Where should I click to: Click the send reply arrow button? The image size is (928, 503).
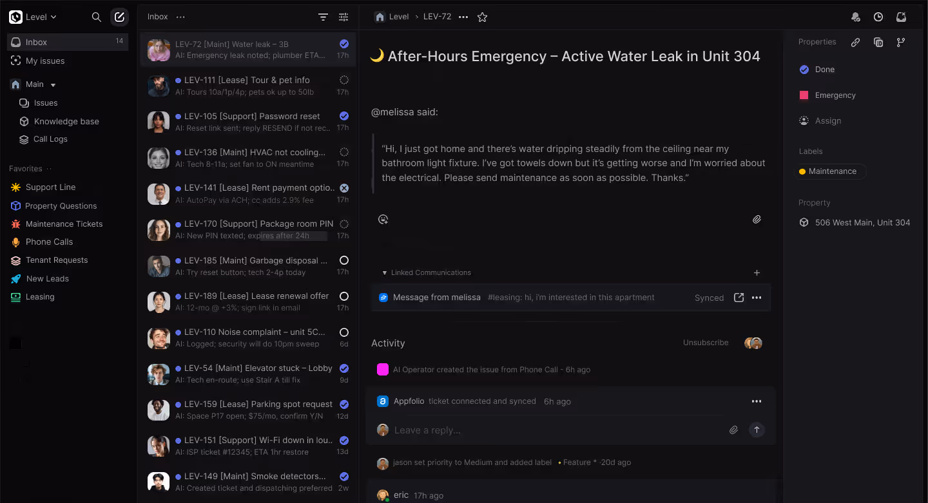tap(757, 430)
